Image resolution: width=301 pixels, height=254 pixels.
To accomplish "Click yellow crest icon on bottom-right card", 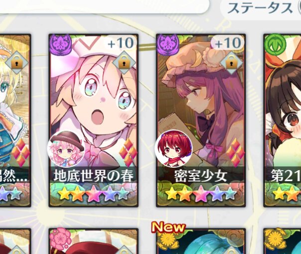I will tap(275, 239).
